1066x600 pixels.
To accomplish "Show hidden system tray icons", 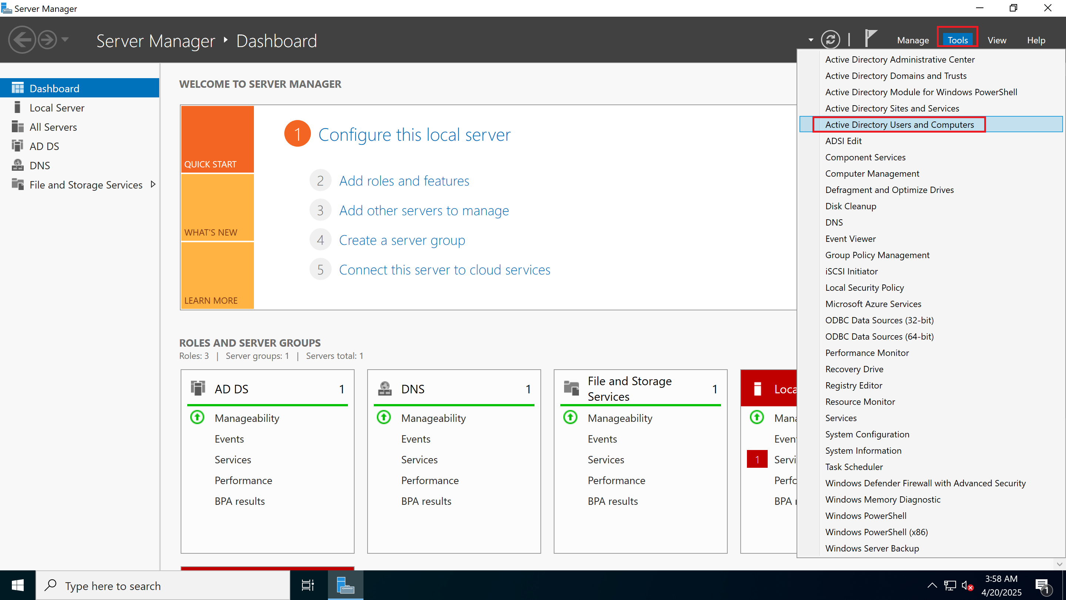I will (x=932, y=585).
